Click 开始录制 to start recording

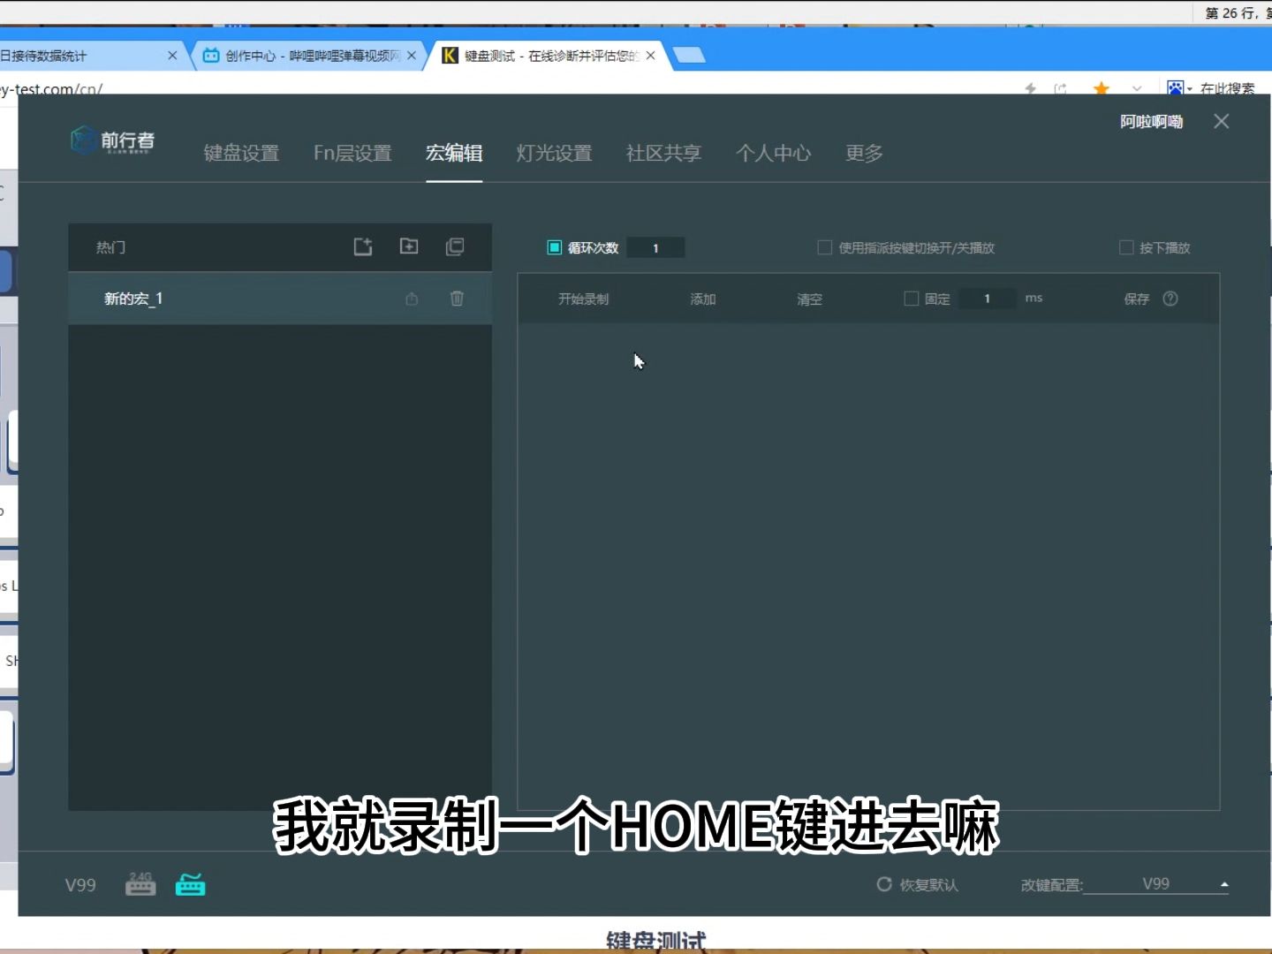583,299
